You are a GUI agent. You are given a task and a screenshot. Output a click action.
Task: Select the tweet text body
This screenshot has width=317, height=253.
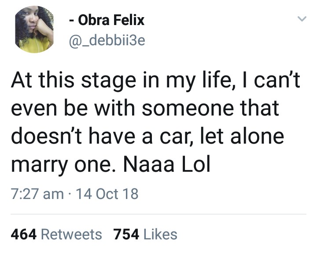pos(154,123)
